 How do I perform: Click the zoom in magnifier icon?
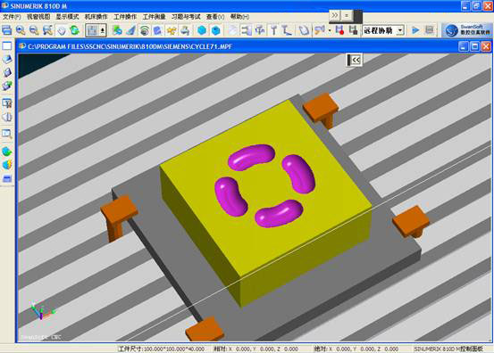point(21,30)
